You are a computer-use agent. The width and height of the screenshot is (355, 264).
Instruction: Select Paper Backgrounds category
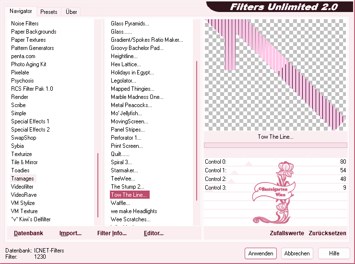click(34, 32)
